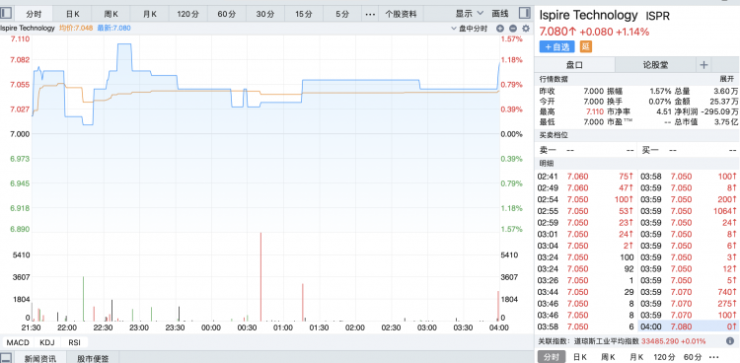Click the 买一 bid level row
The image size is (740, 363).
[689, 150]
